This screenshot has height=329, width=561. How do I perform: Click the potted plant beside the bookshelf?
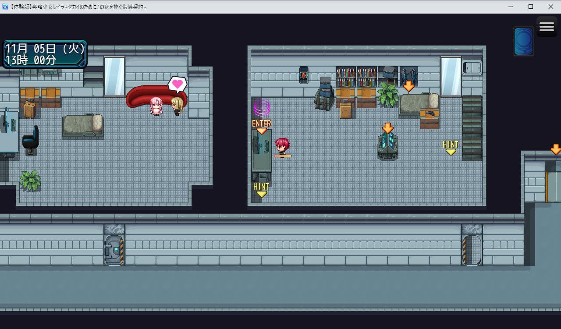coord(388,95)
